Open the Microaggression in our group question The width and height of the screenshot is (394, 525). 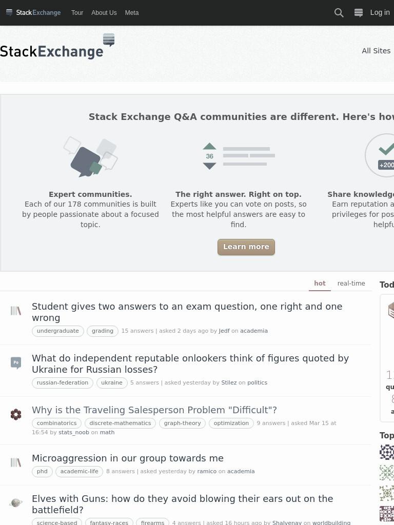click(128, 458)
